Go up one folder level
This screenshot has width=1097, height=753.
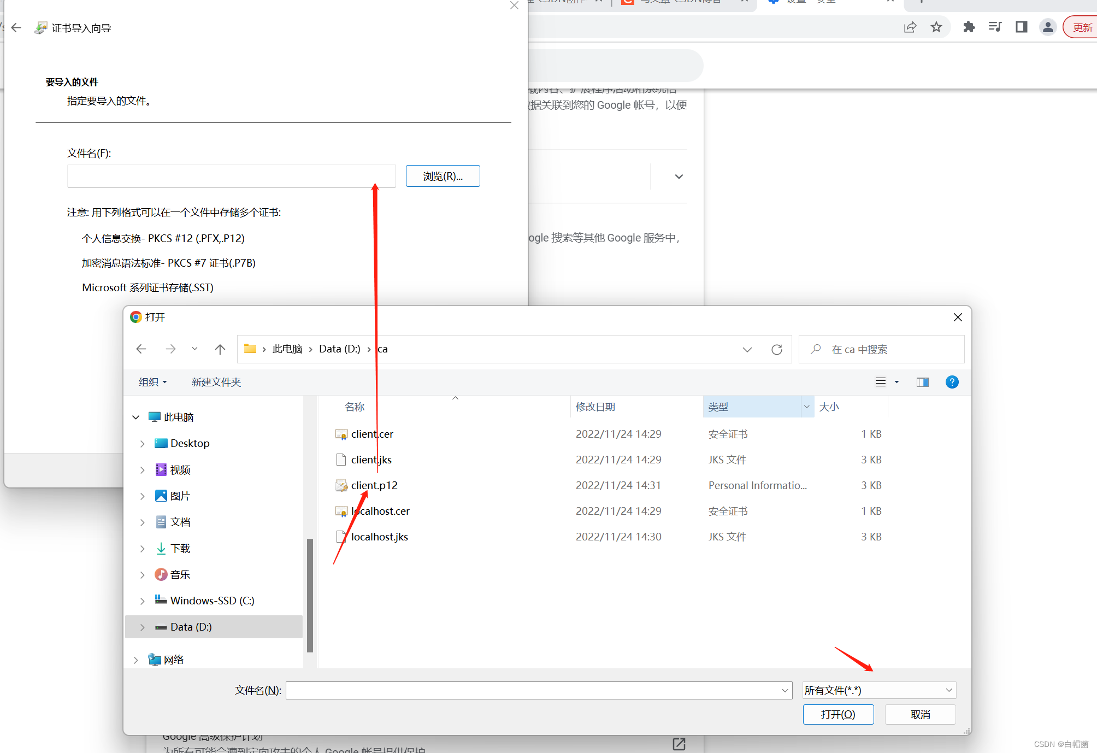tap(220, 349)
